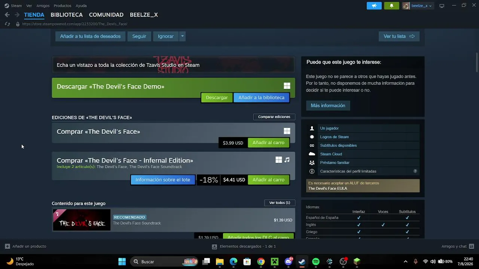Open the Windows Start menu
Viewport: 479px width, 269px height.
point(122,262)
